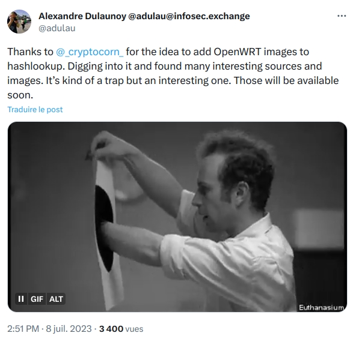356x339 pixels.
Task: Open the @adulau handle under the name
Action: 57,28
